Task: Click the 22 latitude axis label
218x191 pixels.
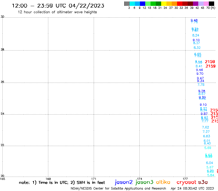Action: click(x=2, y=145)
